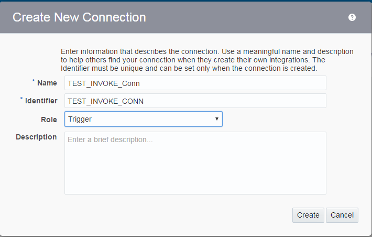Click the Create New Connection title
Image resolution: width=372 pixels, height=237 pixels.
79,17
